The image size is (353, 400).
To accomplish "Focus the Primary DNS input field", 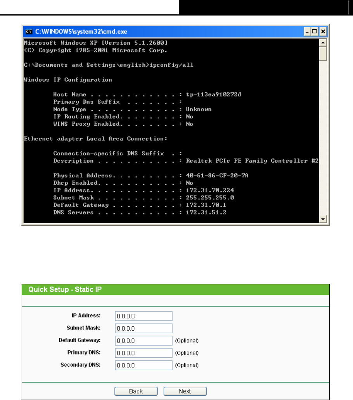I will 144,353.
